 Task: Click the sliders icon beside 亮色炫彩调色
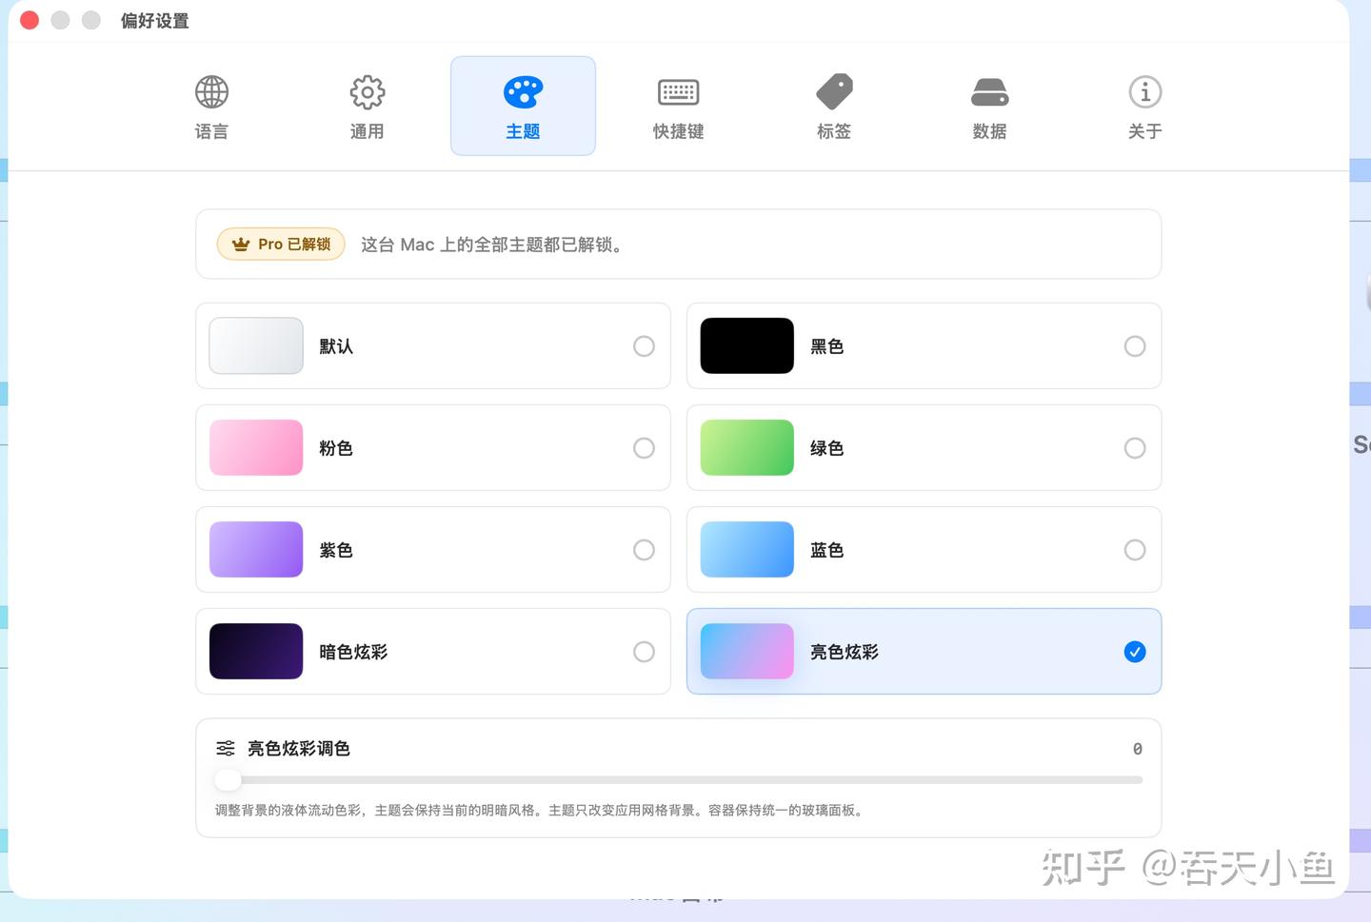point(226,749)
